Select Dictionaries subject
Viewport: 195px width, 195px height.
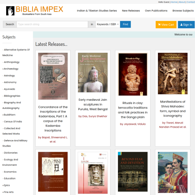pos(10,153)
